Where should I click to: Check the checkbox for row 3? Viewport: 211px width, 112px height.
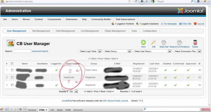(12, 85)
